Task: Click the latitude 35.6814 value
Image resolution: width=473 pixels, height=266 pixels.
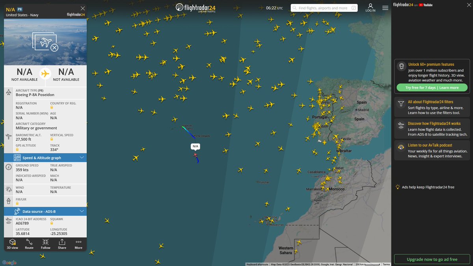Action: point(23,234)
